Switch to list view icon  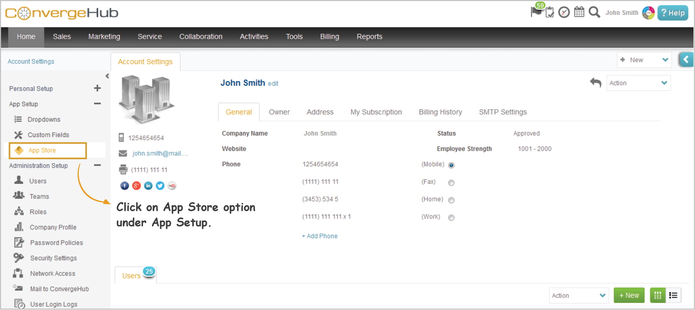(x=673, y=295)
